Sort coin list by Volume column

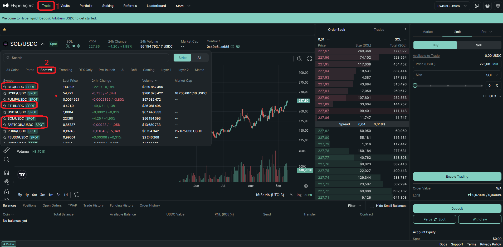[x=150, y=81]
